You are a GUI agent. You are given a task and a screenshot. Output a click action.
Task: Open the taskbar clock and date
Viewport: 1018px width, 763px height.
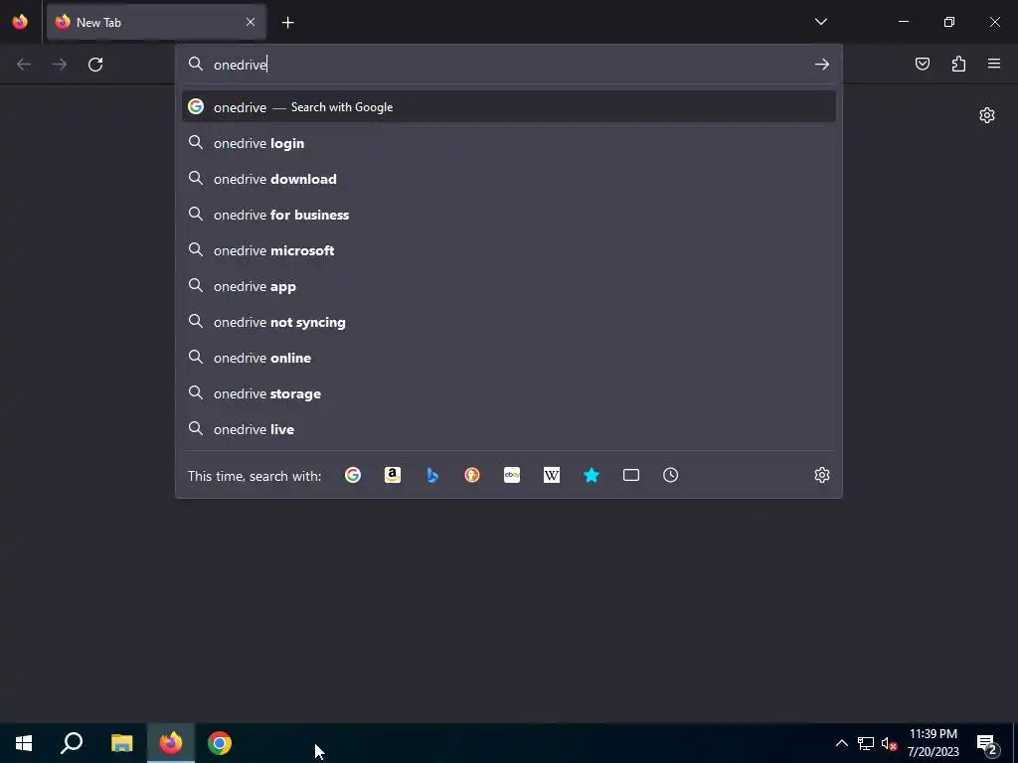[933, 743]
